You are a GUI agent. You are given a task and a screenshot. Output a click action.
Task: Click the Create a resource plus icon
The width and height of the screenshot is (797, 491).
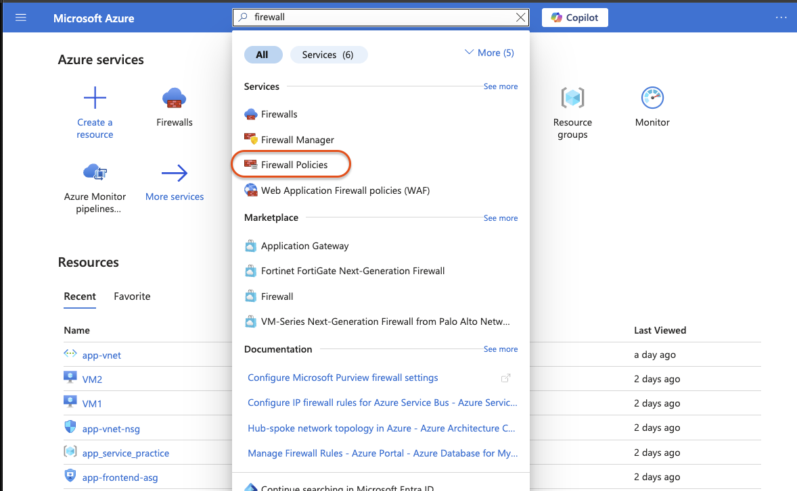[x=95, y=97]
